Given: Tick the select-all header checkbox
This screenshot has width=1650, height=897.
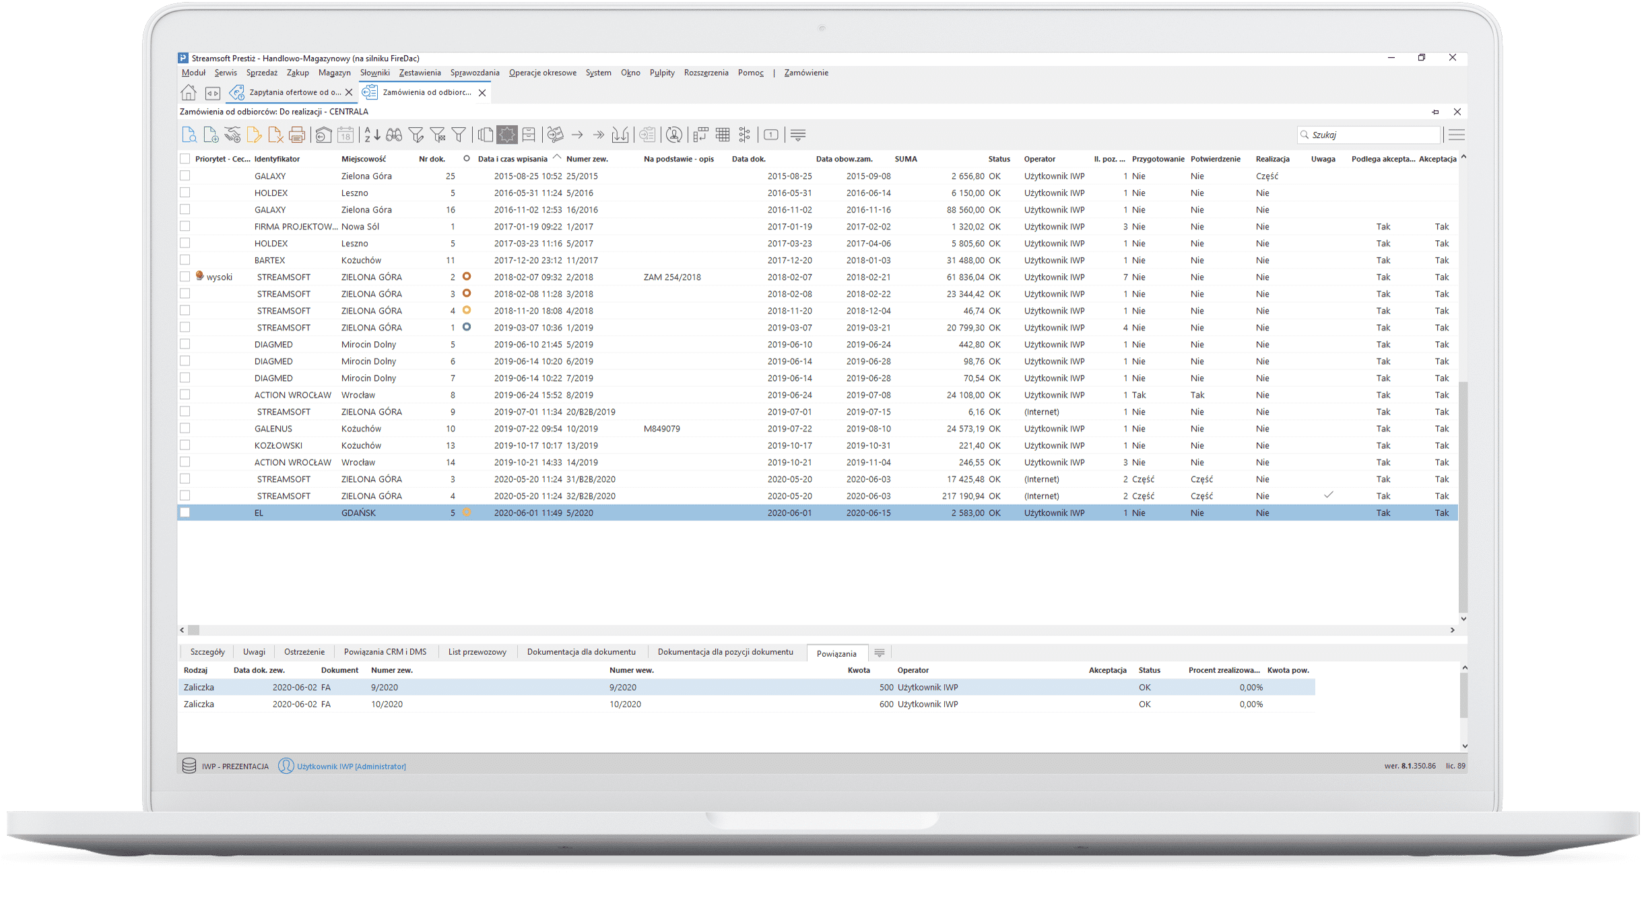Looking at the screenshot, I should coord(185,159).
